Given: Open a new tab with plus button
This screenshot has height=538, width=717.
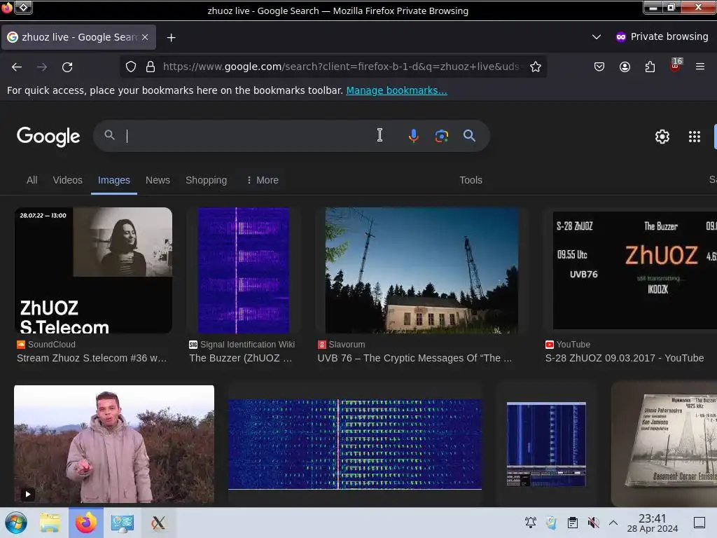Looking at the screenshot, I should [171, 38].
